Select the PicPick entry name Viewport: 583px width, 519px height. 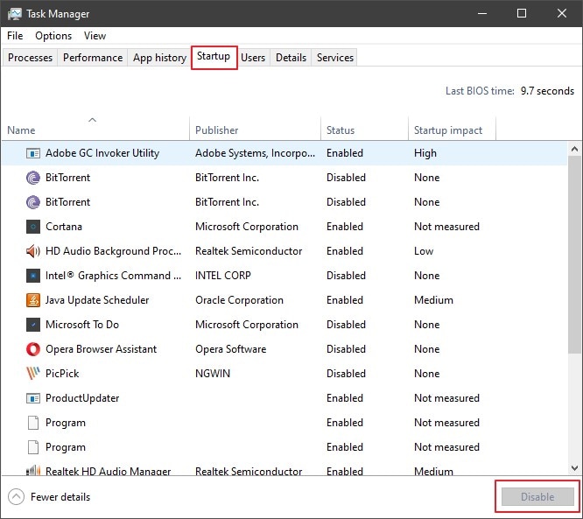[62, 374]
